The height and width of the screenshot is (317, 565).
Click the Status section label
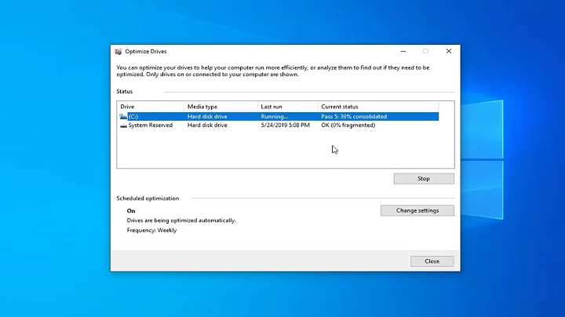point(124,92)
